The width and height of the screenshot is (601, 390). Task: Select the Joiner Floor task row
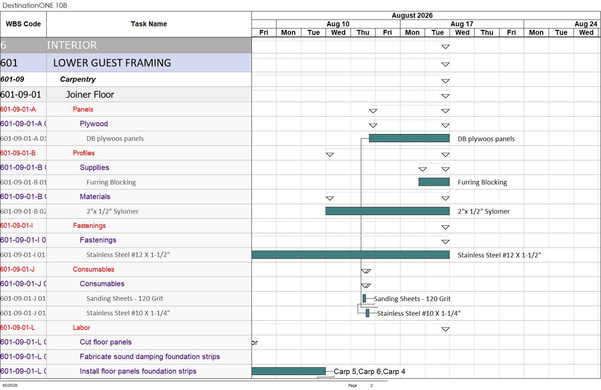126,95
